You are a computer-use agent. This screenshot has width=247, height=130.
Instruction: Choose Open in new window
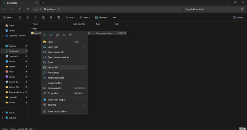[x=64, y=57]
